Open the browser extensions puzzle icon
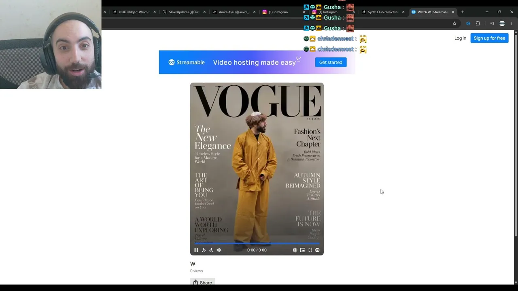Viewport: 518px width, 291px height. 478,23
